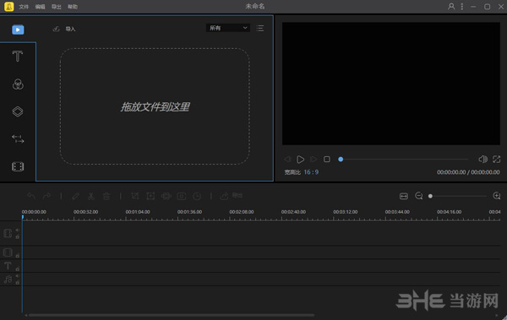Open the 帮助 menu
The image size is (507, 320).
(x=73, y=7)
